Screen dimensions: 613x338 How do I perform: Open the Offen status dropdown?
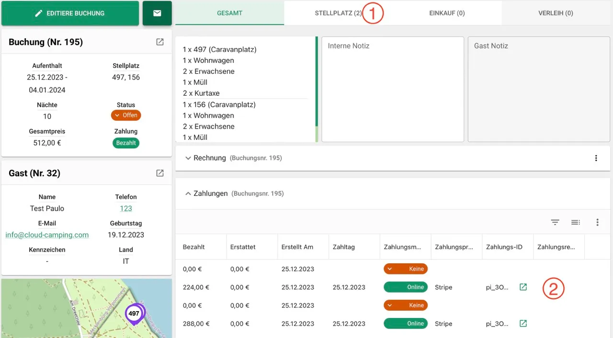tap(126, 115)
